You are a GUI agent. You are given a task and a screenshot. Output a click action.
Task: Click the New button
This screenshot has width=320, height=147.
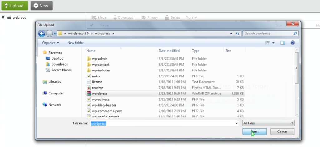click(42, 6)
